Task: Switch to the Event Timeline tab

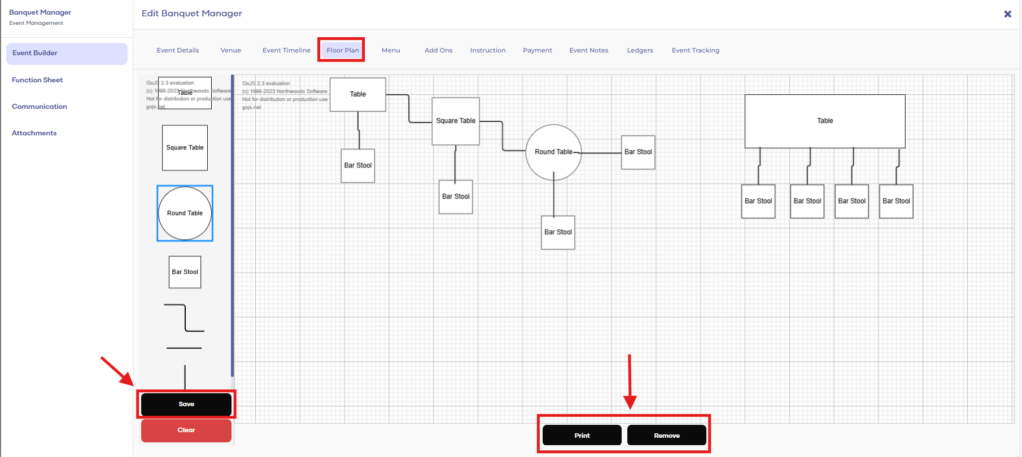Action: (x=286, y=50)
